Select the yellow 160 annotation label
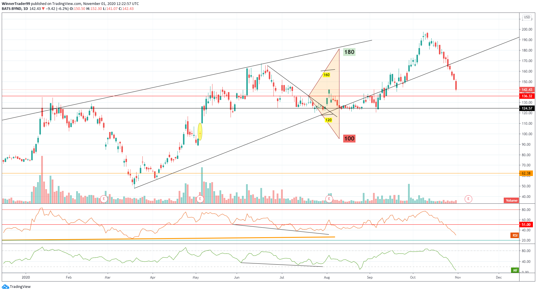Screen dimensions: 537x292 click(x=326, y=75)
